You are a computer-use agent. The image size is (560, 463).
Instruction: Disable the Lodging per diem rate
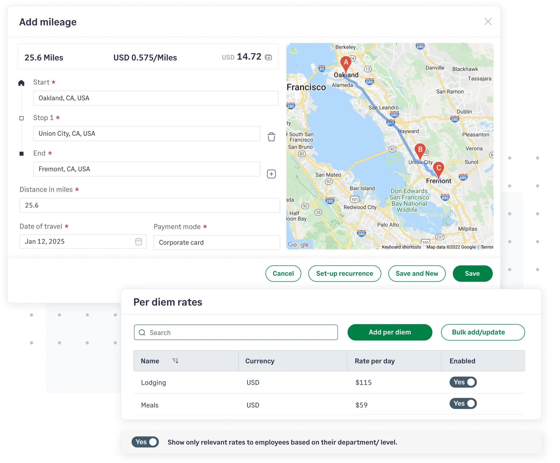(463, 382)
